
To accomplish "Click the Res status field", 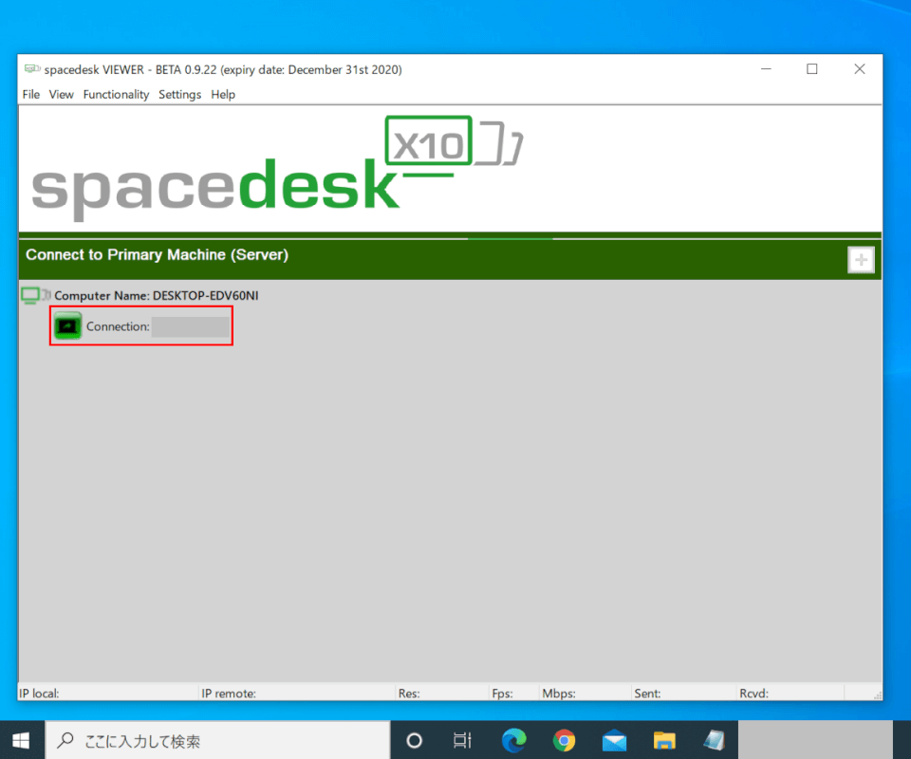I will [443, 693].
